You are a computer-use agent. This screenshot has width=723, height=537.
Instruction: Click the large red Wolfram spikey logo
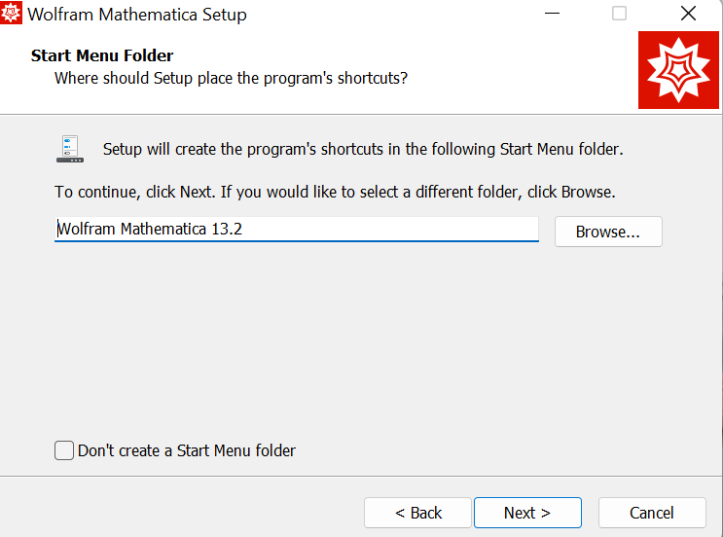click(x=678, y=70)
